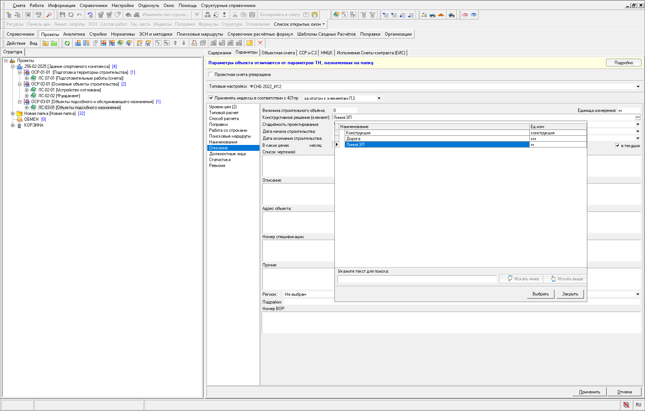Click the PDF export toolbar icon
Viewport: 645px width, 411px height.
pos(38,15)
